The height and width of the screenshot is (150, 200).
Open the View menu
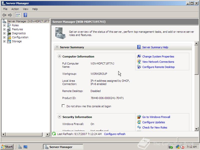pyautogui.click(x=25, y=9)
